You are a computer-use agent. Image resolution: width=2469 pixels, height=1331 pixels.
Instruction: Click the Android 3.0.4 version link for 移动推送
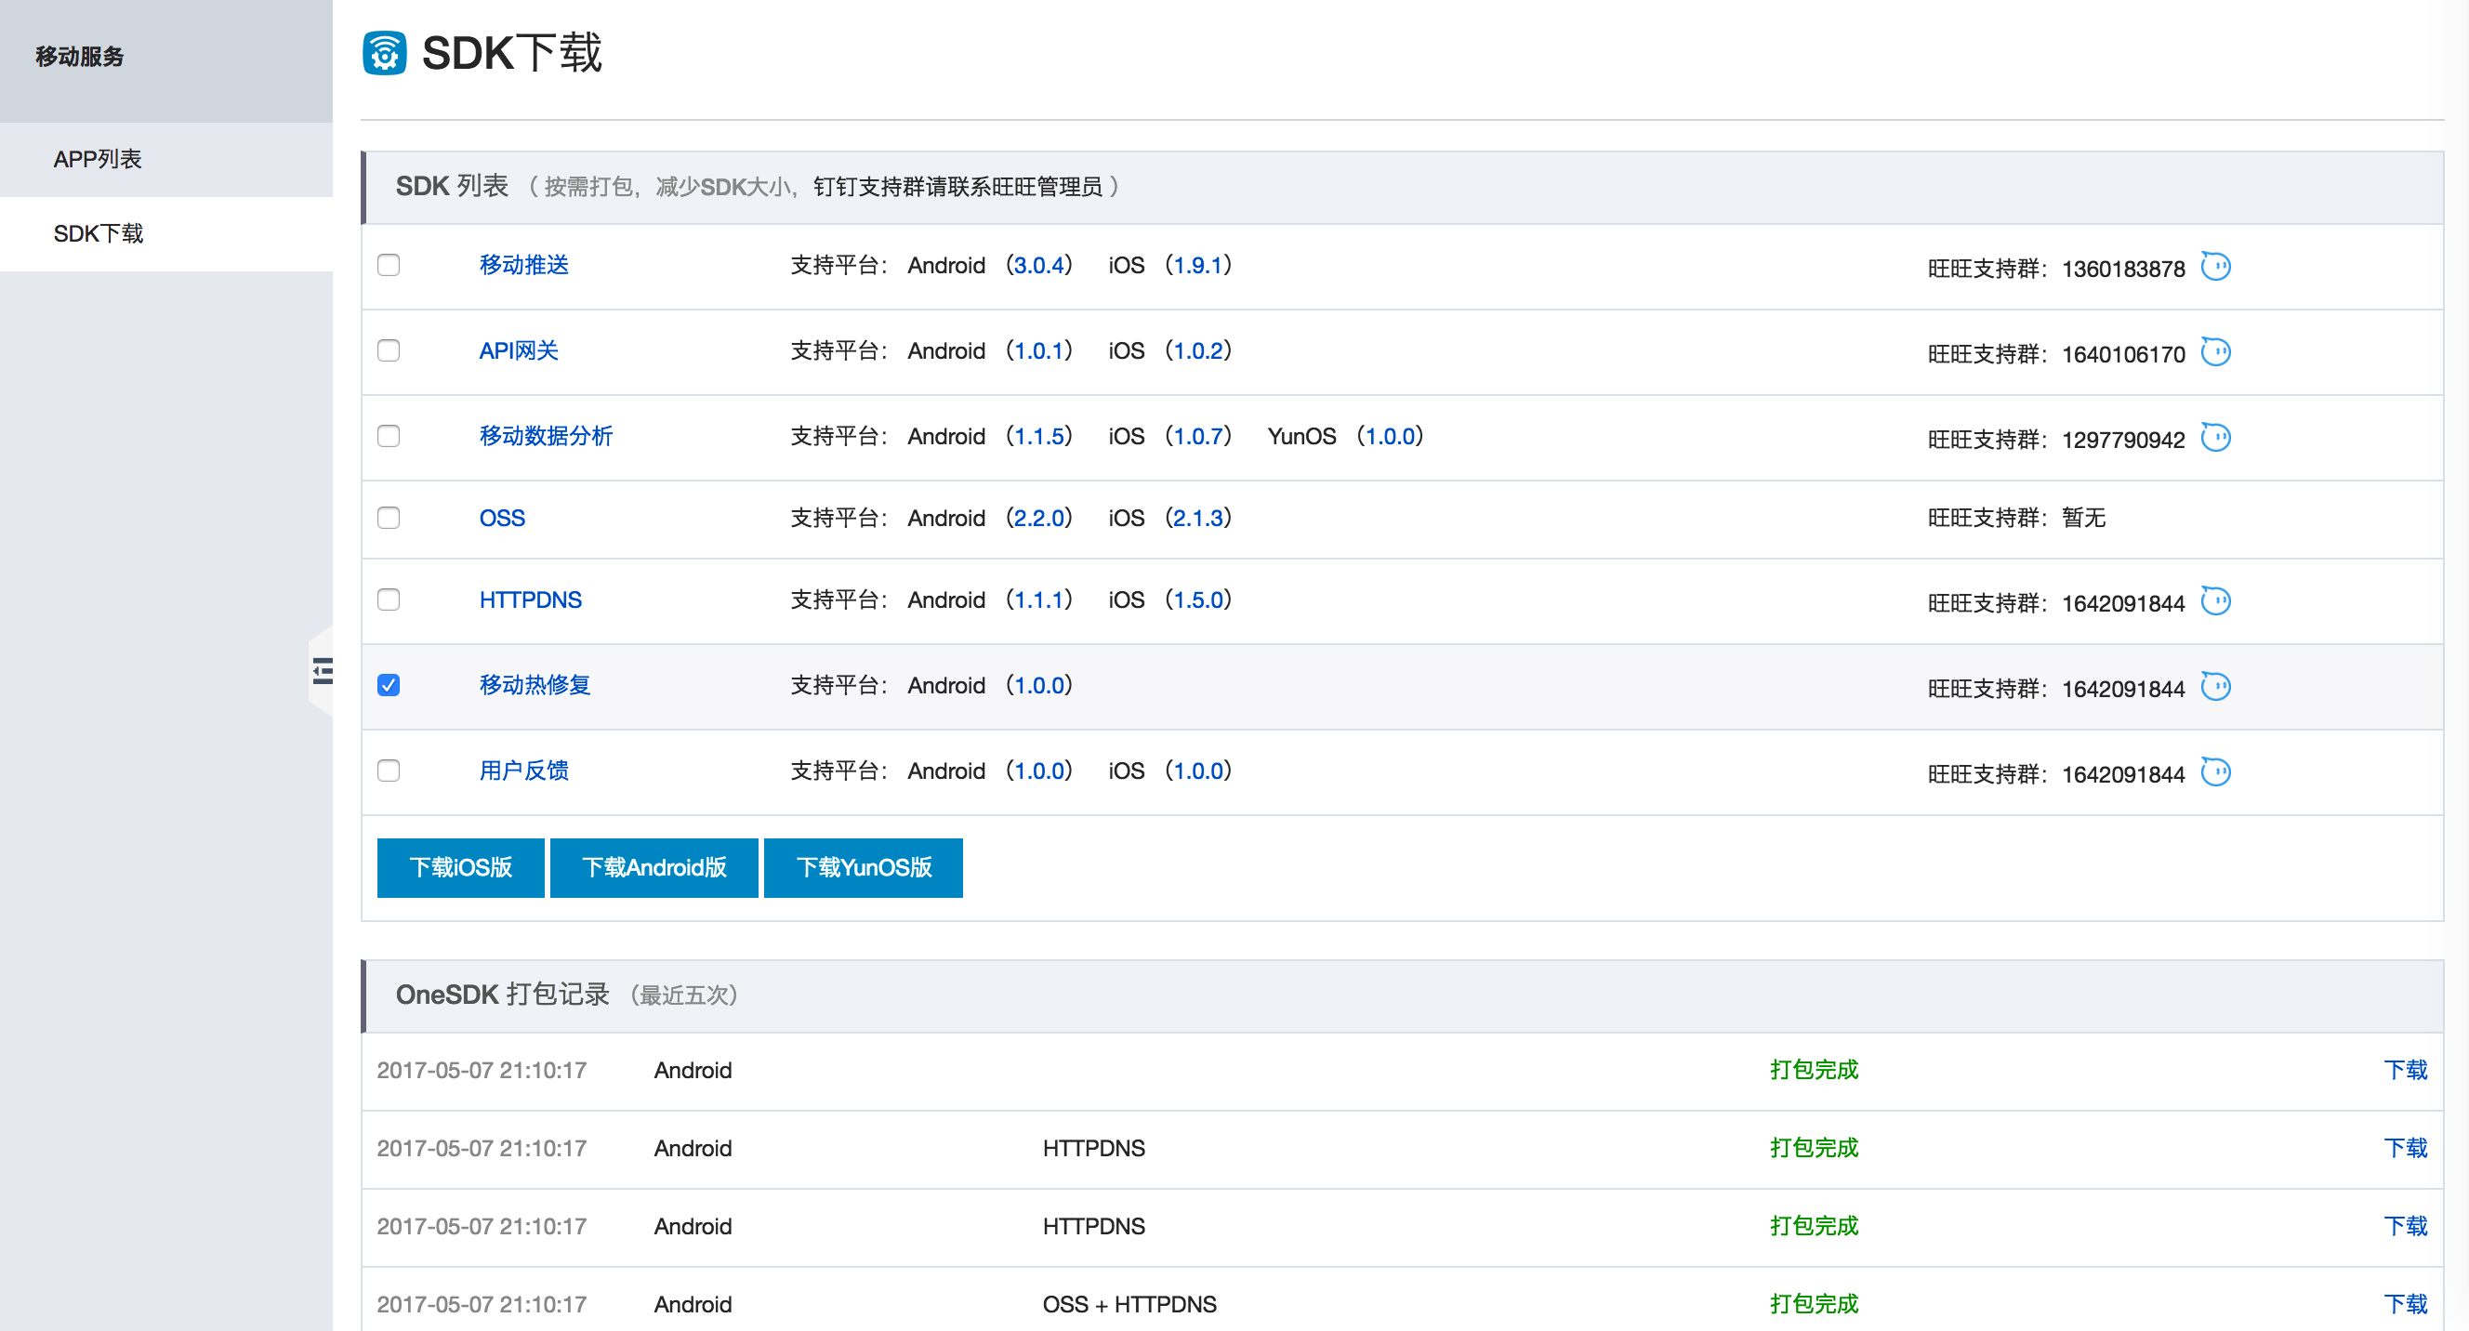tap(1040, 266)
